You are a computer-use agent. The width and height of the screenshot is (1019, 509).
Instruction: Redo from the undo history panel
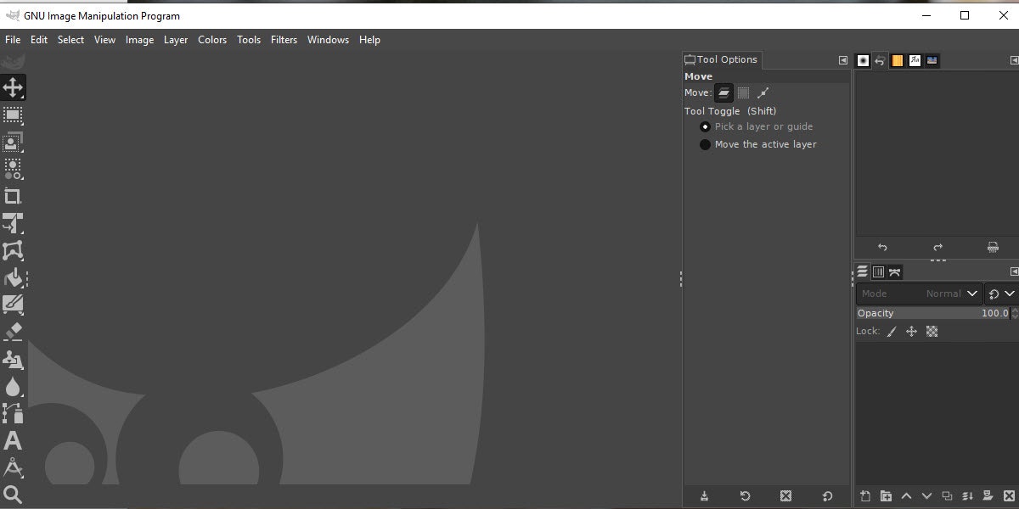(x=937, y=248)
